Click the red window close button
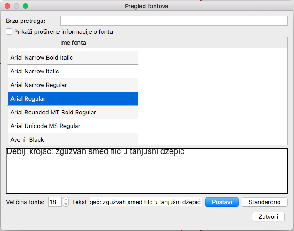 pos(7,6)
